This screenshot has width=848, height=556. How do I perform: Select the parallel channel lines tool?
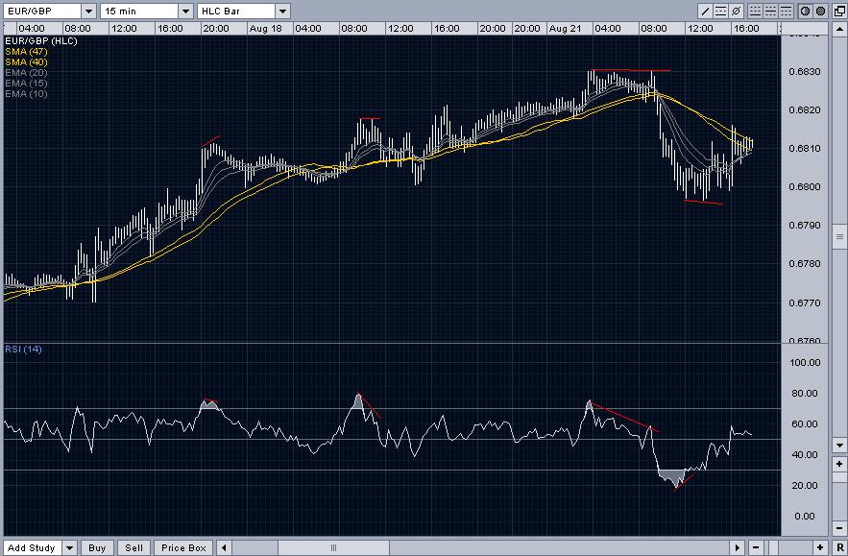click(720, 12)
